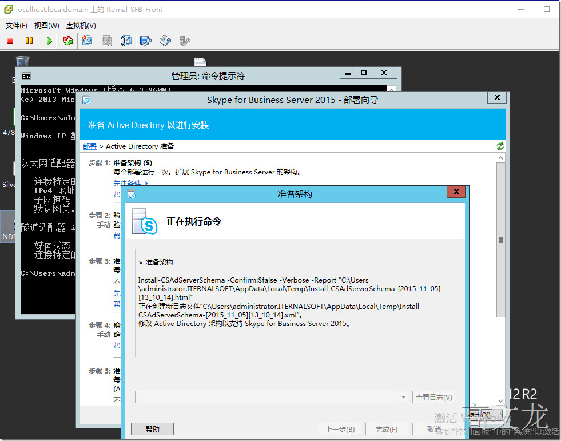Viewport: 561px width, 441px height.
Task: Click inside the empty log file combo box
Action: point(267,397)
